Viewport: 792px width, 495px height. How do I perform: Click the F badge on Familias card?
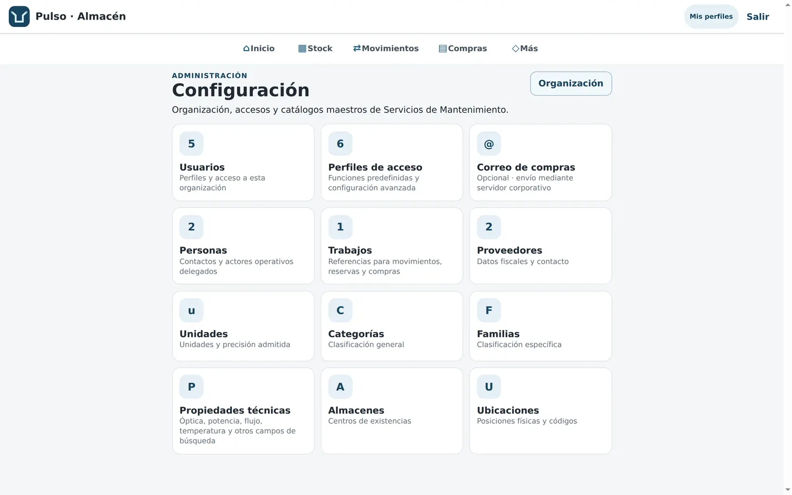pos(489,310)
